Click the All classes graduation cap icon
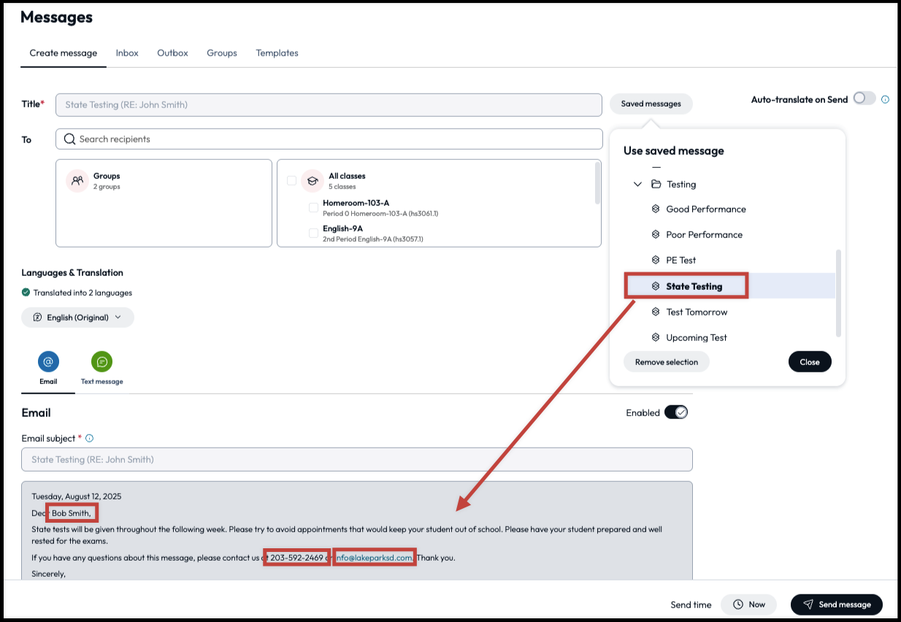Image resolution: width=901 pixels, height=622 pixels. click(x=313, y=181)
